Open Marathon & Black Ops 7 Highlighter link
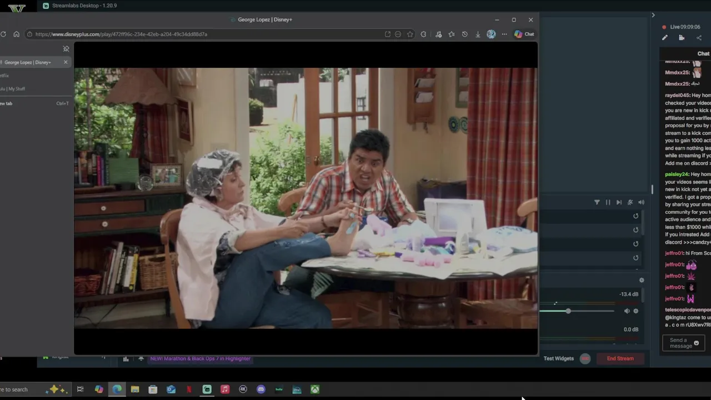Screen dimensions: 711x400 pos(200,358)
